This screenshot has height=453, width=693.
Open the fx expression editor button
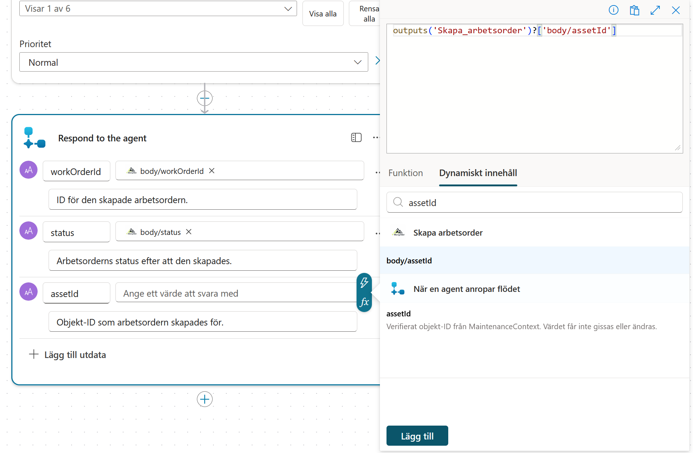coord(364,302)
